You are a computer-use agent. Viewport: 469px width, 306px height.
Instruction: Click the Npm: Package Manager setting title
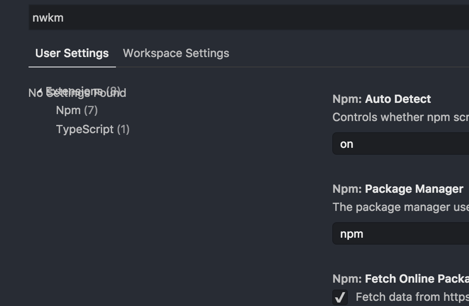pos(398,189)
